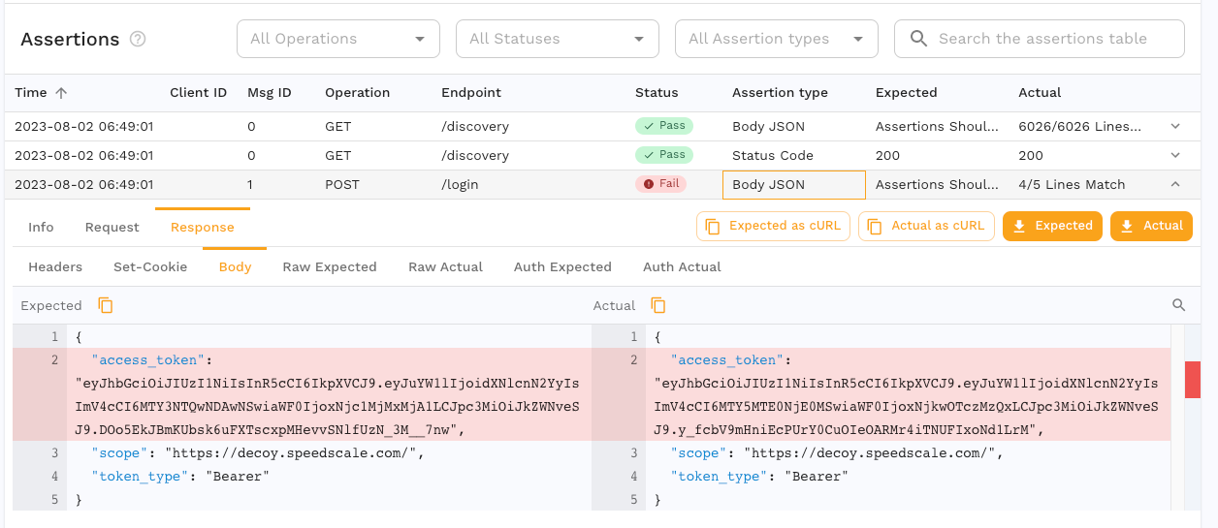This screenshot has width=1218, height=528.
Task: Click the Endpoint column header
Action: (471, 93)
